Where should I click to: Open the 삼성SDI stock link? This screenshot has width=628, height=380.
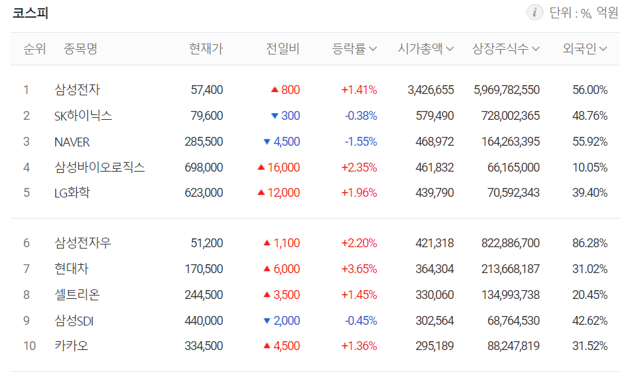74,321
